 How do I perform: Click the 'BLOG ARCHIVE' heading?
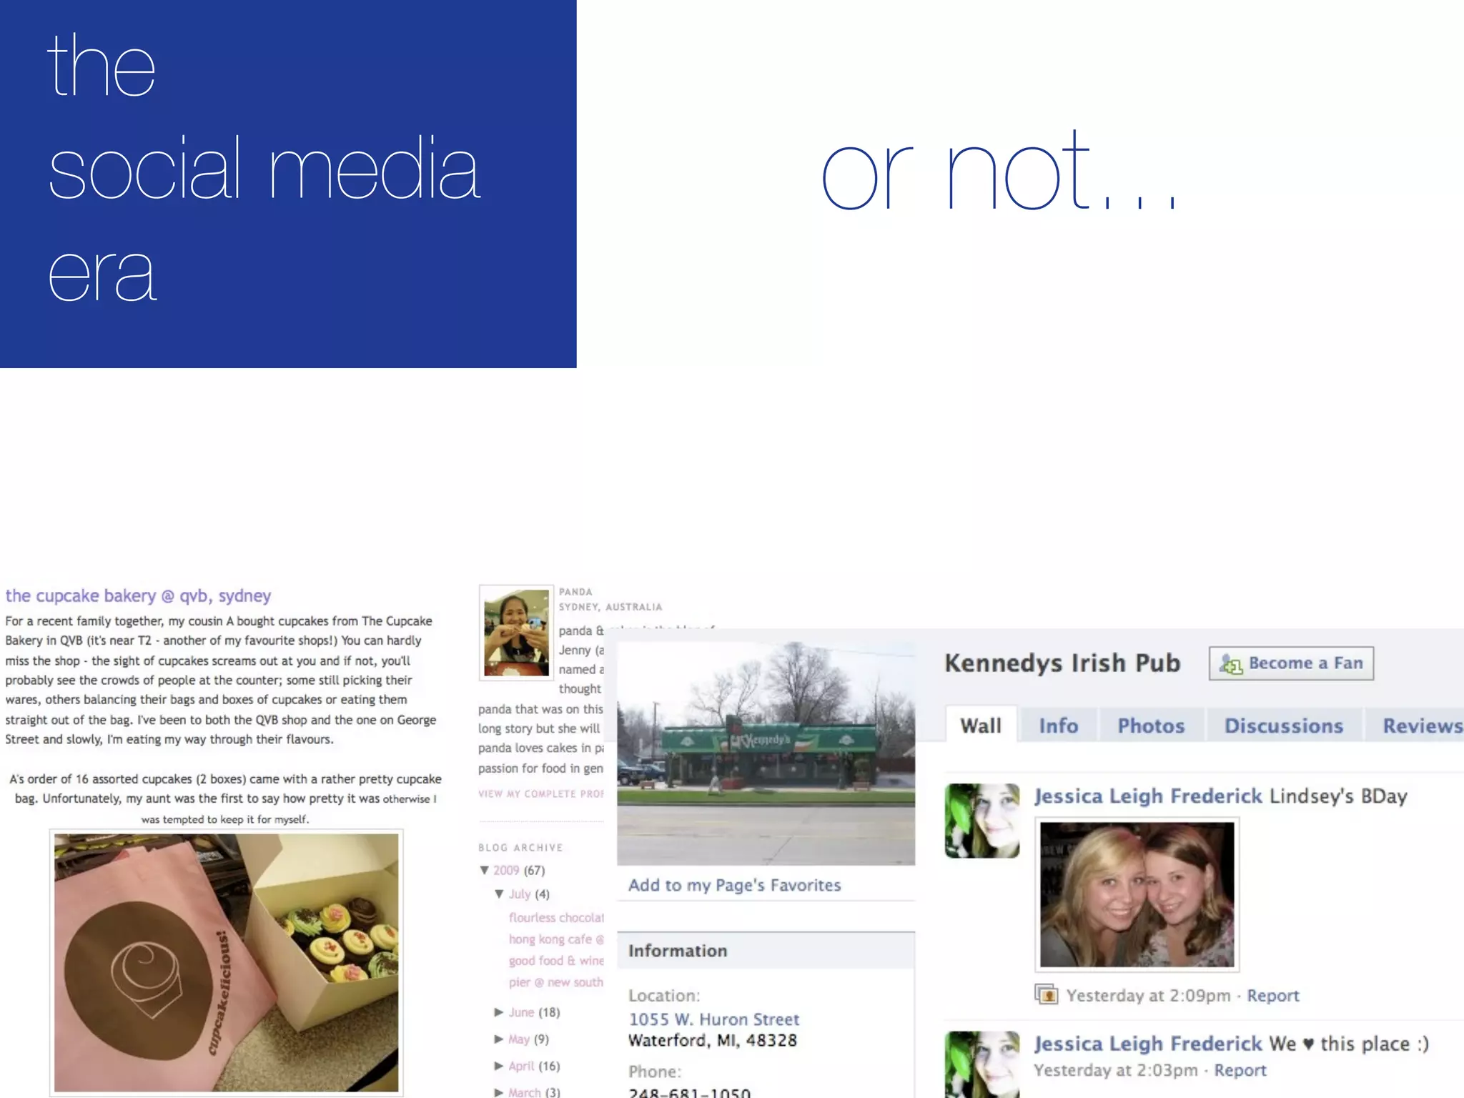point(520,848)
